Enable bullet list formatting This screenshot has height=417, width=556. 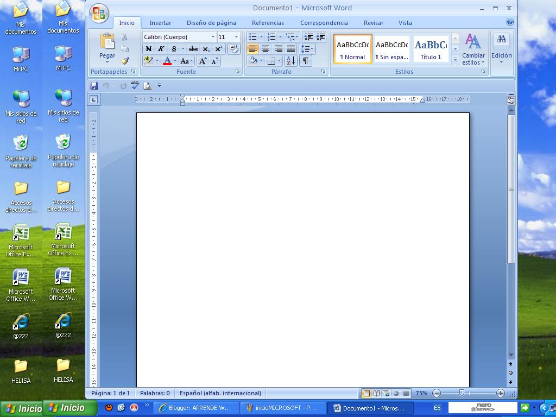point(252,37)
